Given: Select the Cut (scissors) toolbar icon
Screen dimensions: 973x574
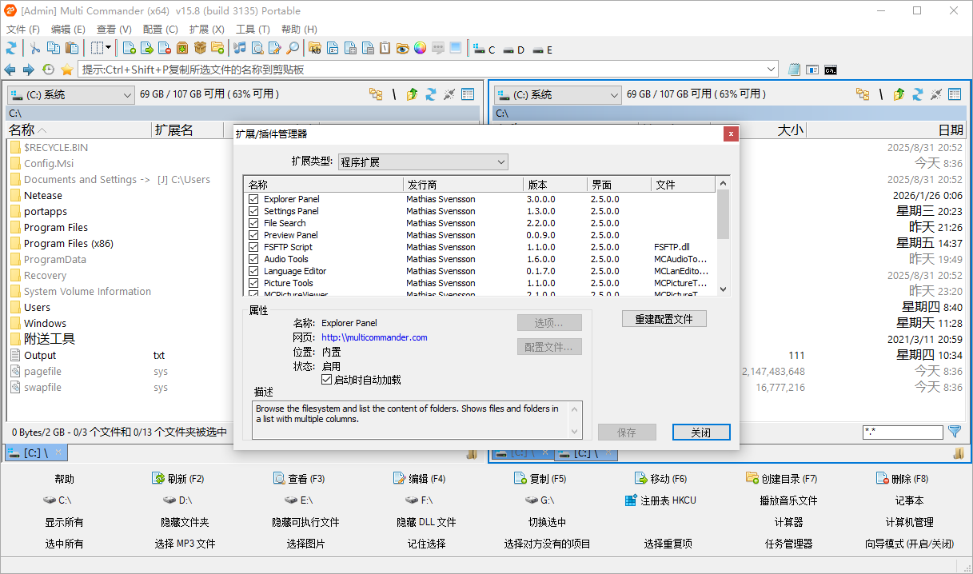Looking at the screenshot, I should click(34, 49).
